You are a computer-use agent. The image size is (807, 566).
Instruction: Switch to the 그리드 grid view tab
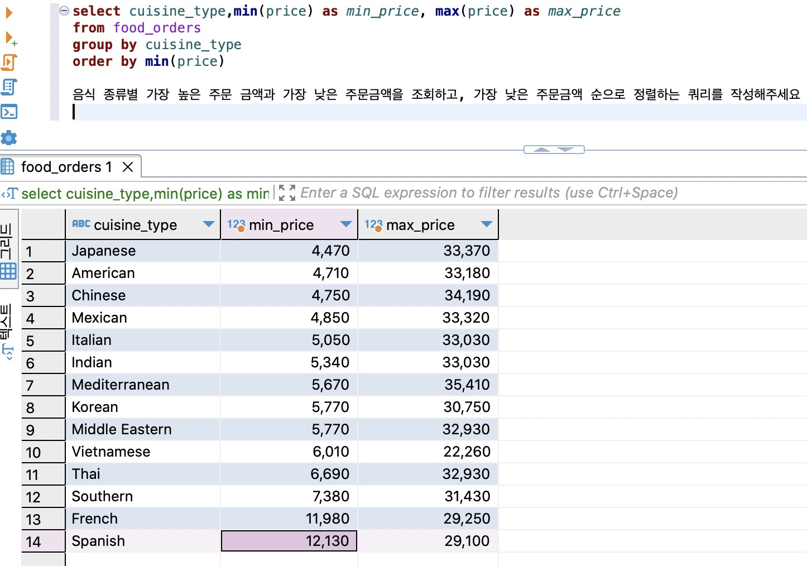[x=8, y=250]
